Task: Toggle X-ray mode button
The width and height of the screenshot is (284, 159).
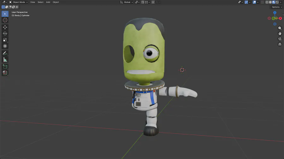Action: point(263,2)
